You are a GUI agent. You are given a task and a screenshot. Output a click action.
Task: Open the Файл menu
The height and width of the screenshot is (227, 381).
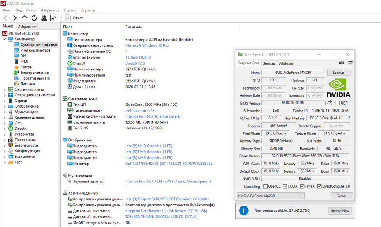click(7, 10)
